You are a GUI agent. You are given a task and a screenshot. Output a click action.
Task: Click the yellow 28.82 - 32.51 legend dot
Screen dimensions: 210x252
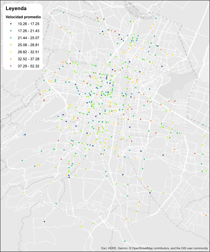(11, 52)
